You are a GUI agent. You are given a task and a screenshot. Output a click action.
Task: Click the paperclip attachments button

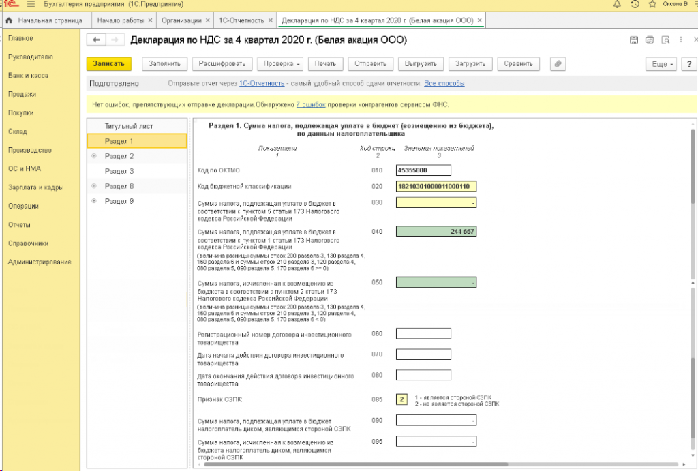click(558, 63)
